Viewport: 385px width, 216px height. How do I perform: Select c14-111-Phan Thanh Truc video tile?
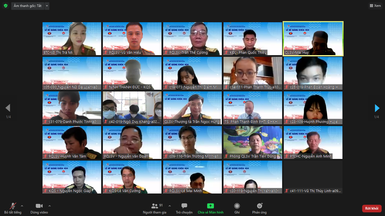coord(253,73)
